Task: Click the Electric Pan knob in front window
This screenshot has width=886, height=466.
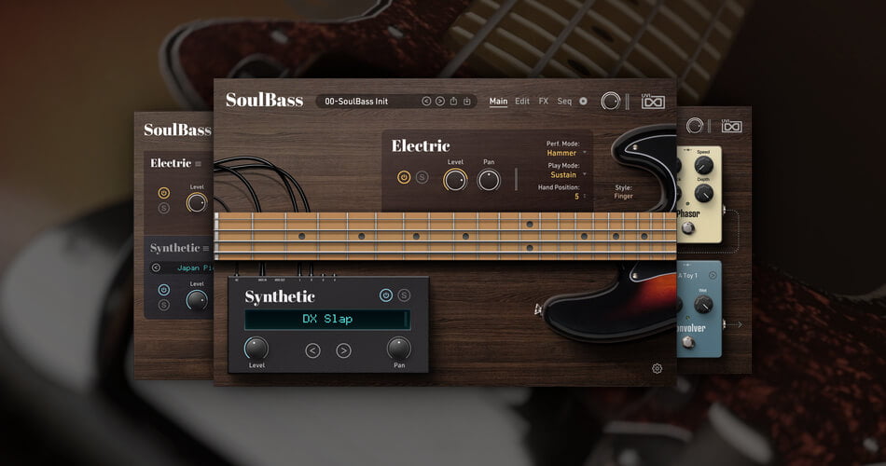Action: pyautogui.click(x=489, y=180)
